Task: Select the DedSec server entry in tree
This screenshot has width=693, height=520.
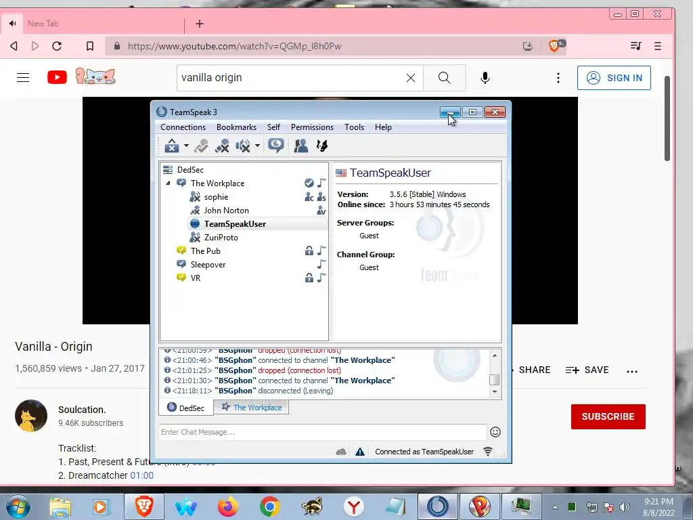Action: click(x=190, y=170)
